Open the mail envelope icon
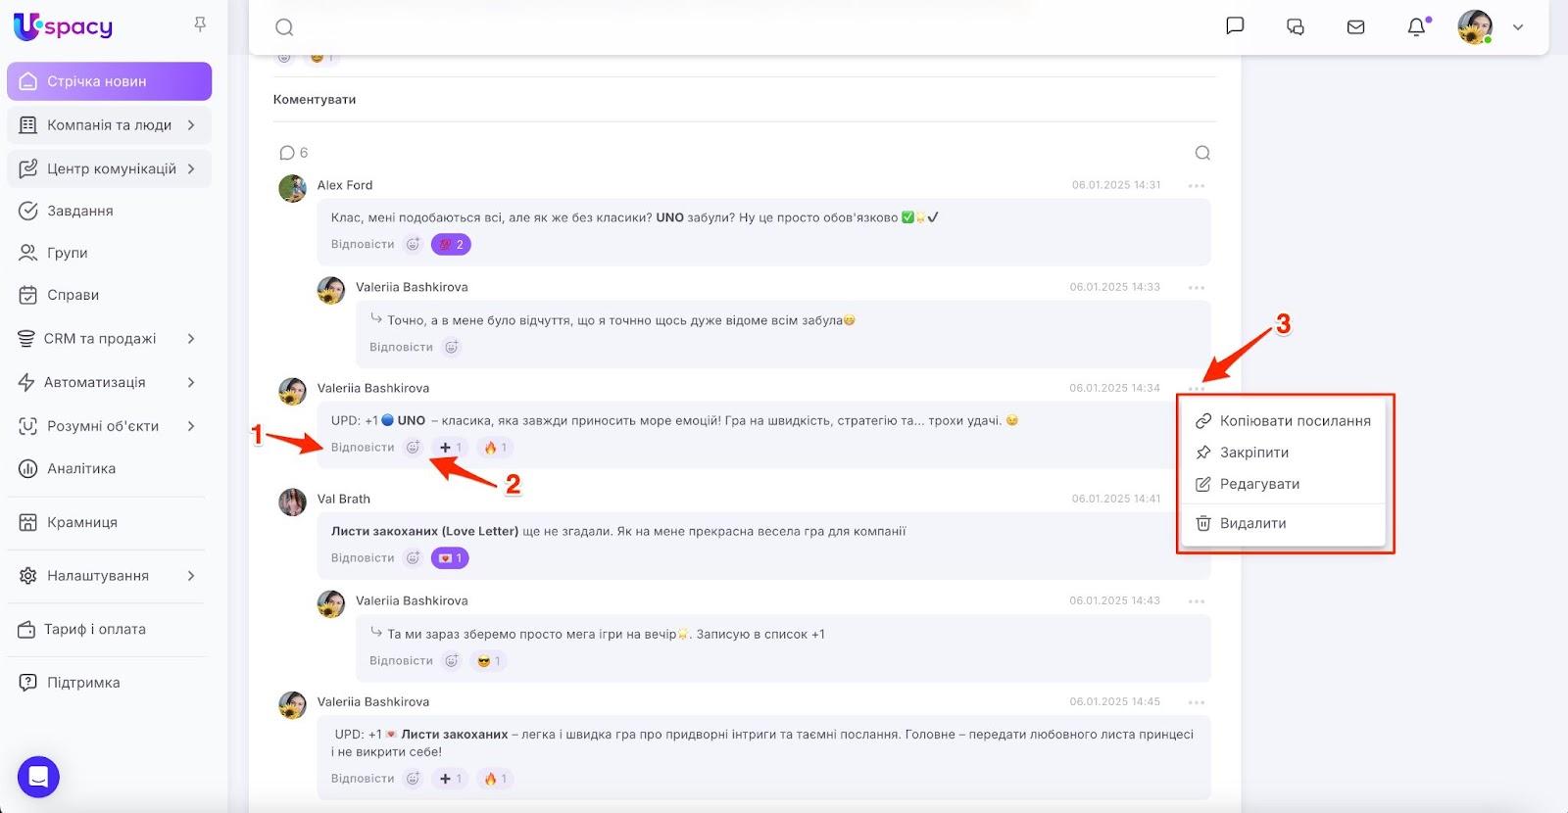The image size is (1568, 813). point(1356,26)
